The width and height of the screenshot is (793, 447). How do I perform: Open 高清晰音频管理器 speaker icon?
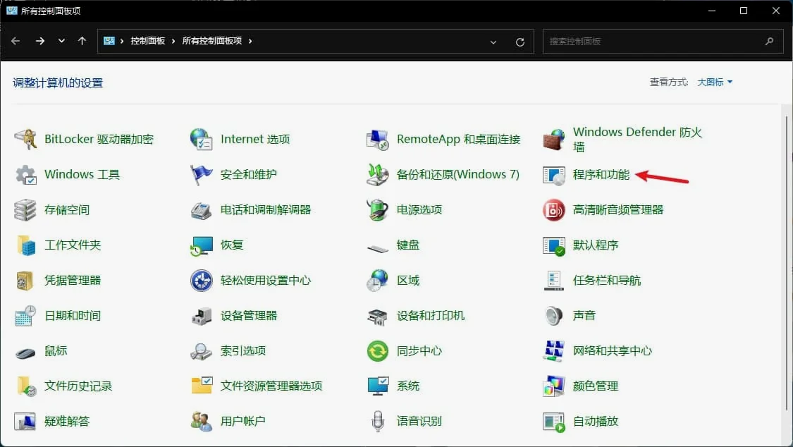554,210
